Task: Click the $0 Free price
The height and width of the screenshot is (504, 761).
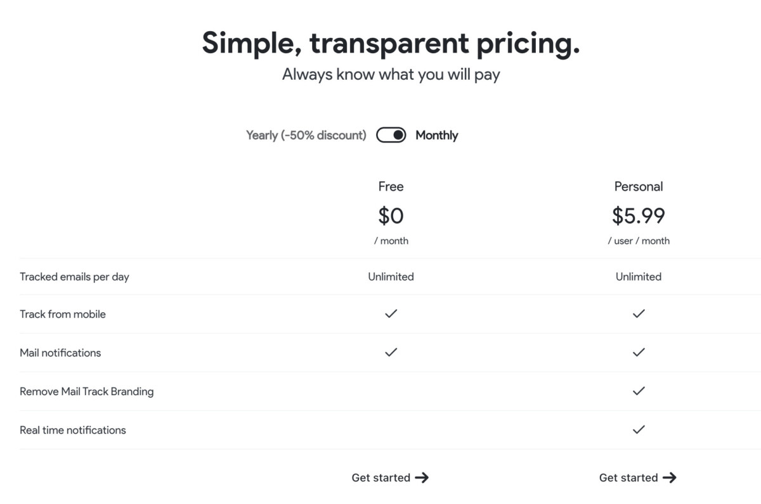Action: coord(391,216)
